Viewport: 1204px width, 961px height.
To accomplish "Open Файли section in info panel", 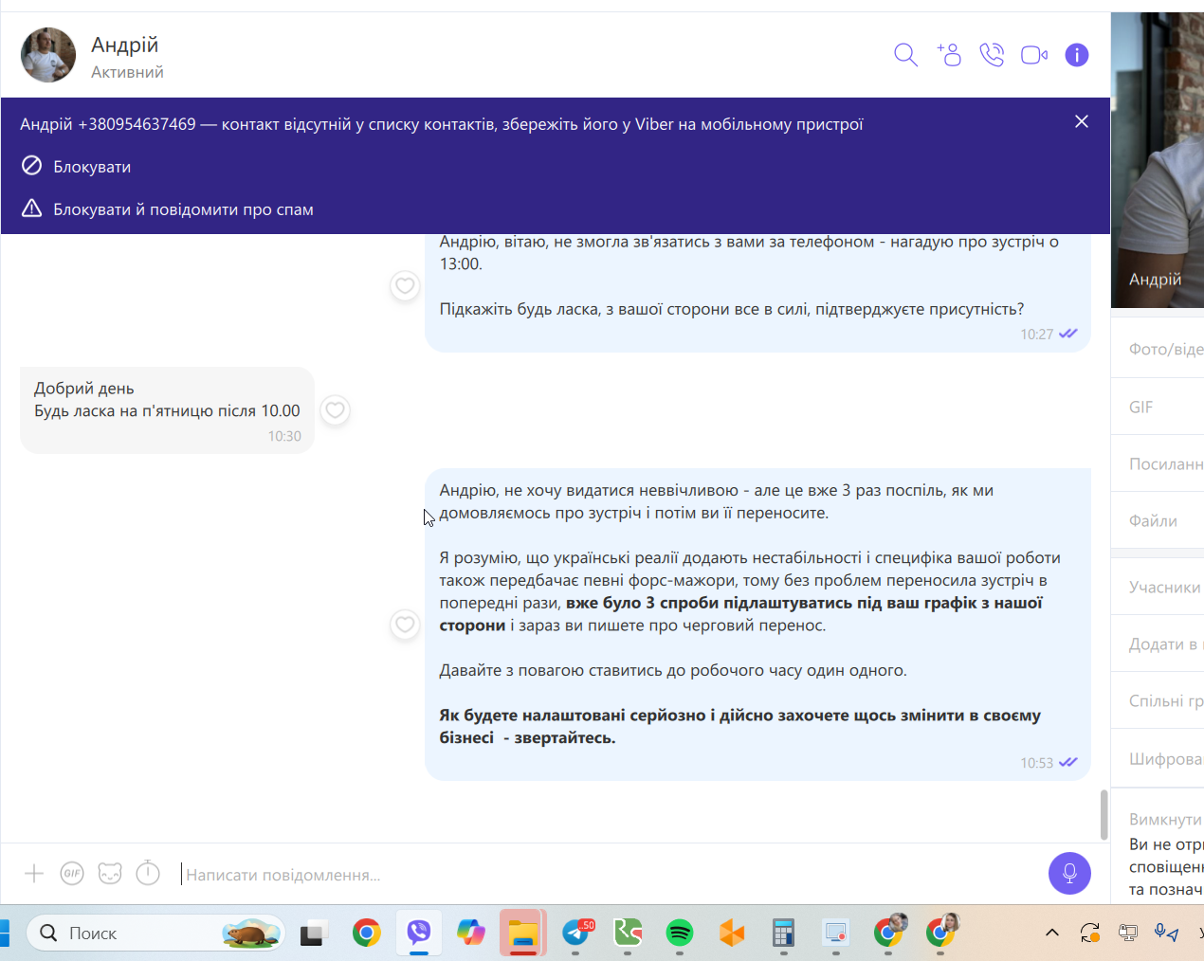I will [x=1158, y=520].
